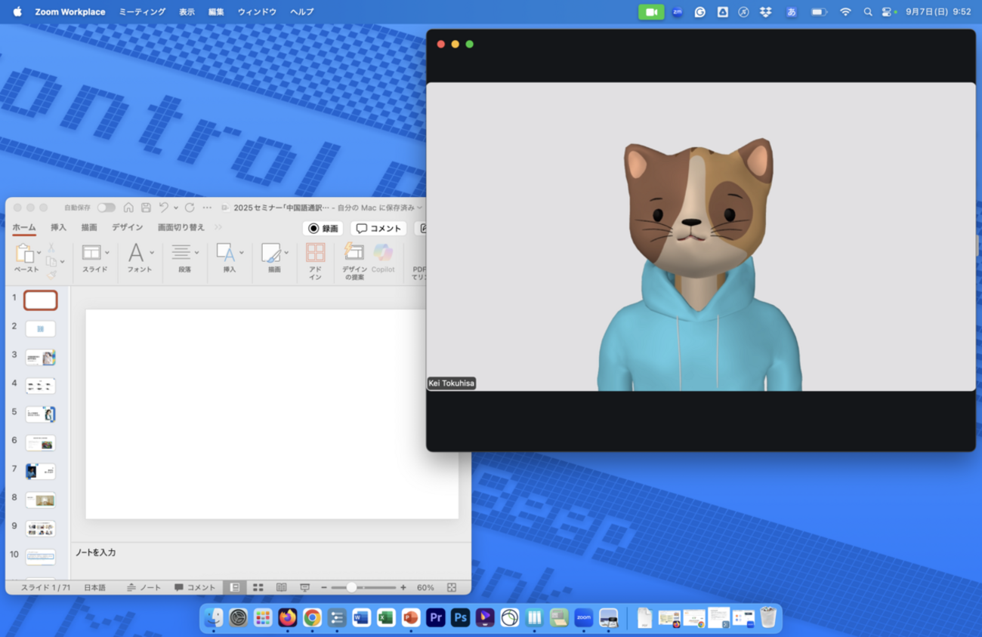The image size is (982, 637).
Task: Click the 60% zoom level value
Action: [425, 587]
